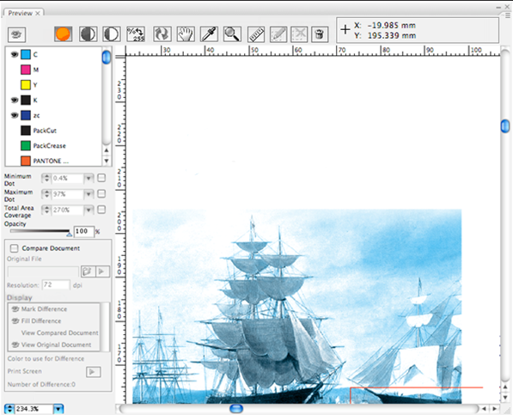This screenshot has width=513, height=415.
Task: Activate the magnifying glass zoom tool
Action: pyautogui.click(x=232, y=34)
